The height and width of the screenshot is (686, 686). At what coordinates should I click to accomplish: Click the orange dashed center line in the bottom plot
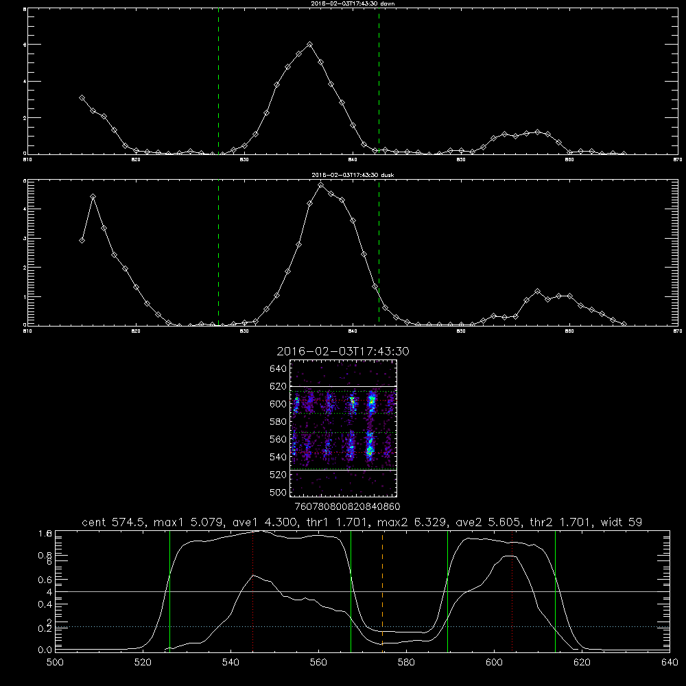[382, 591]
